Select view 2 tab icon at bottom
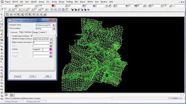 pos(12,95)
